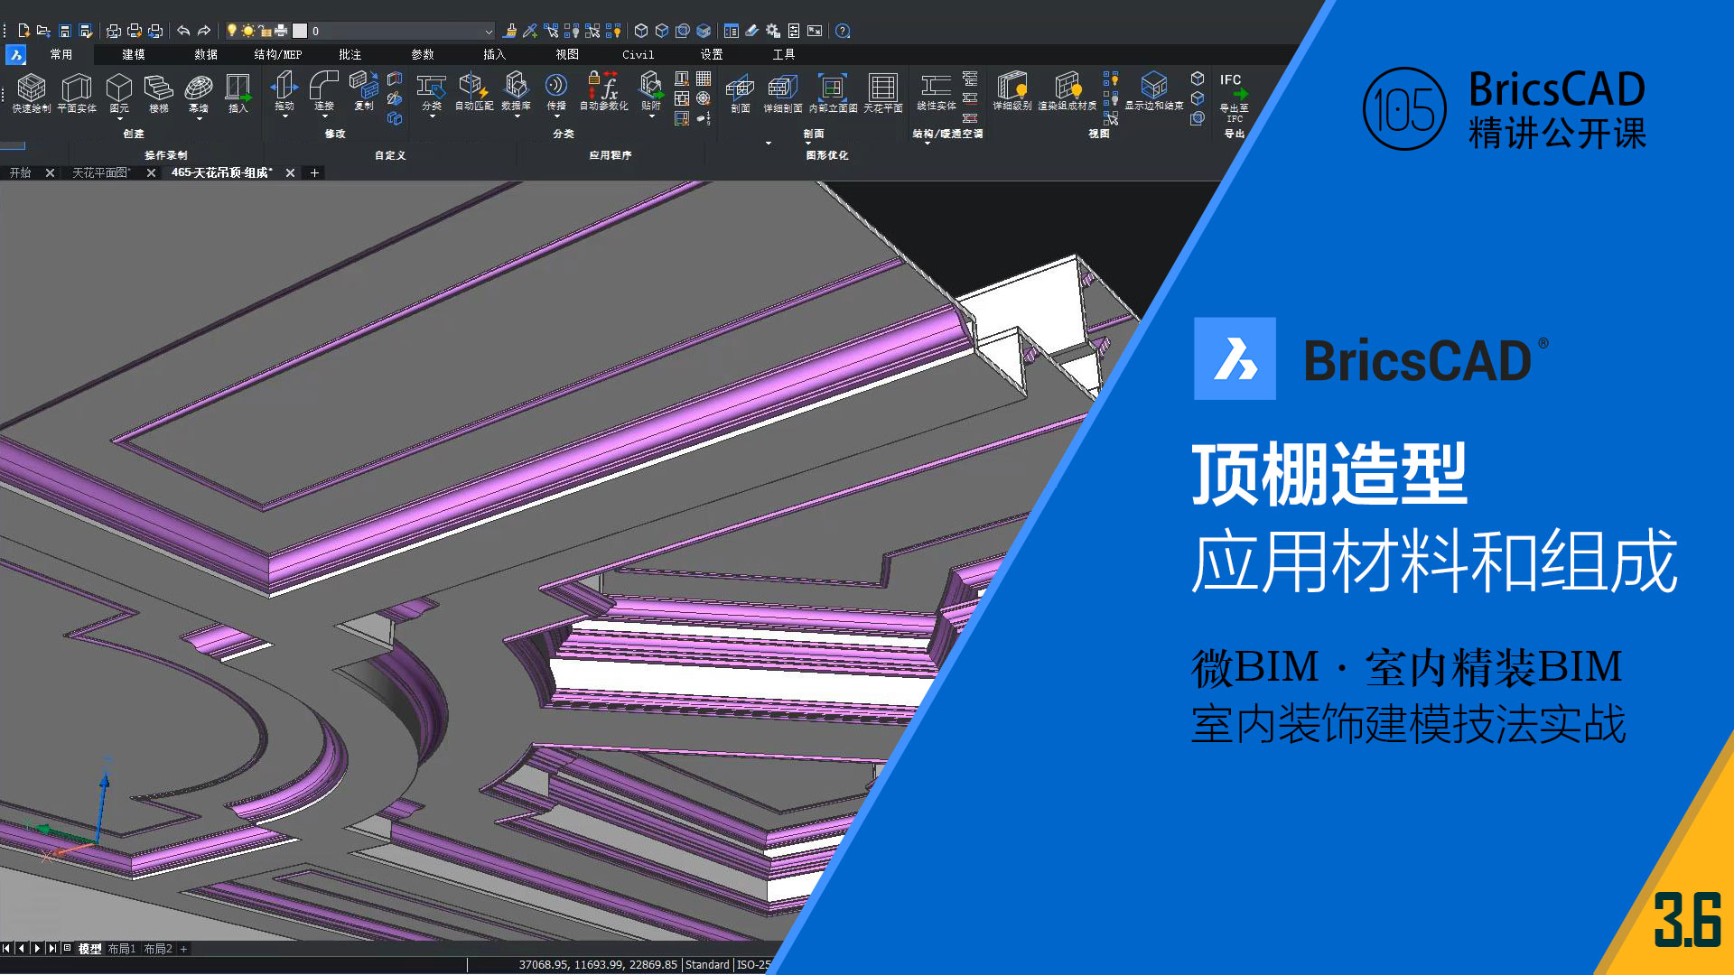Open the layer name dropdown list
Image resolution: width=1734 pixels, height=975 pixels.
489,31
